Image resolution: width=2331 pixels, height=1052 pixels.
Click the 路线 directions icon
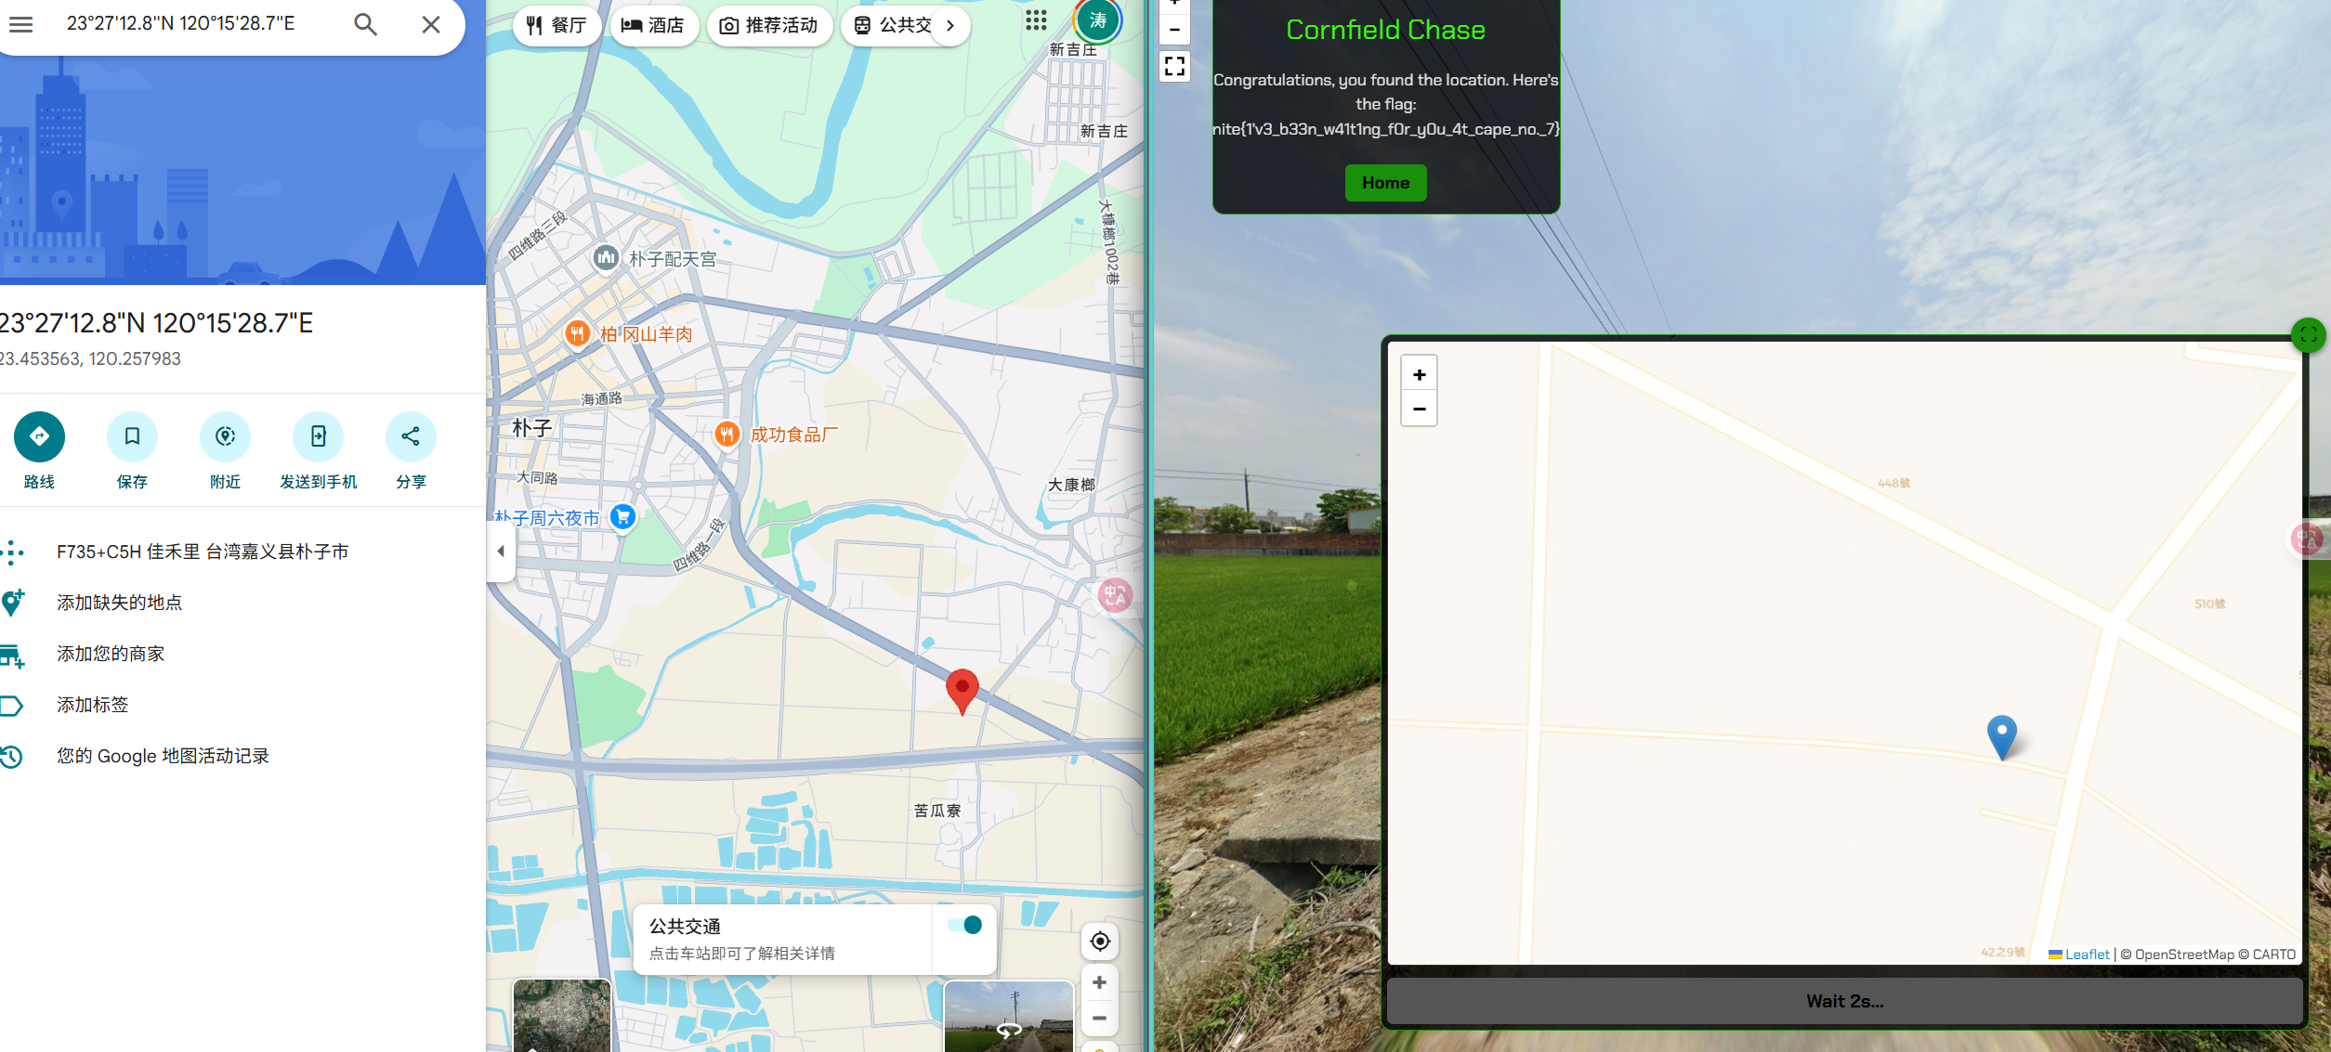39,436
